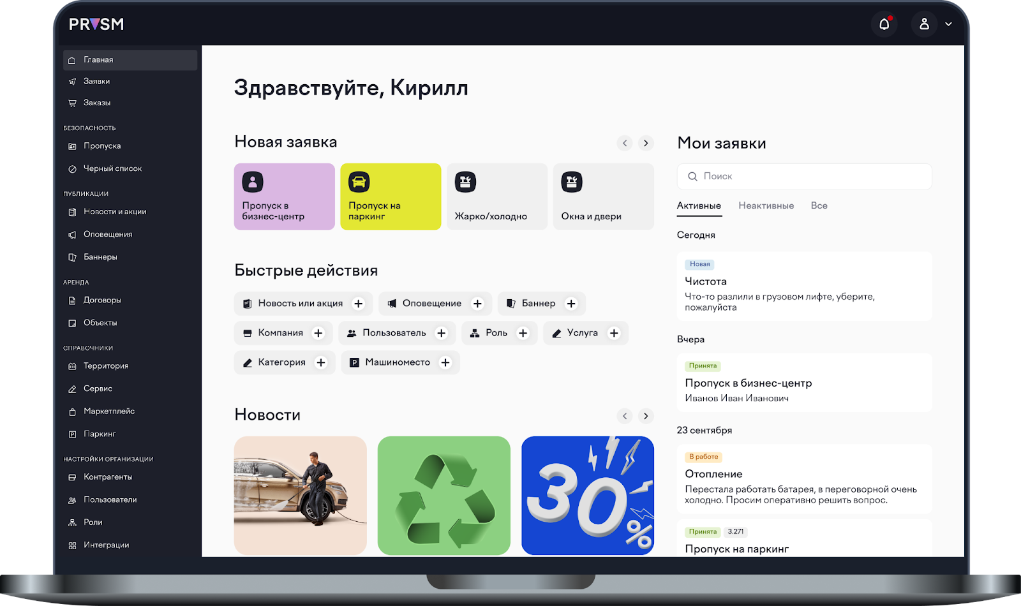Screen dimensions: 1021x606
Task: Open Паркинг settings in the sidebar
Action: (x=100, y=434)
